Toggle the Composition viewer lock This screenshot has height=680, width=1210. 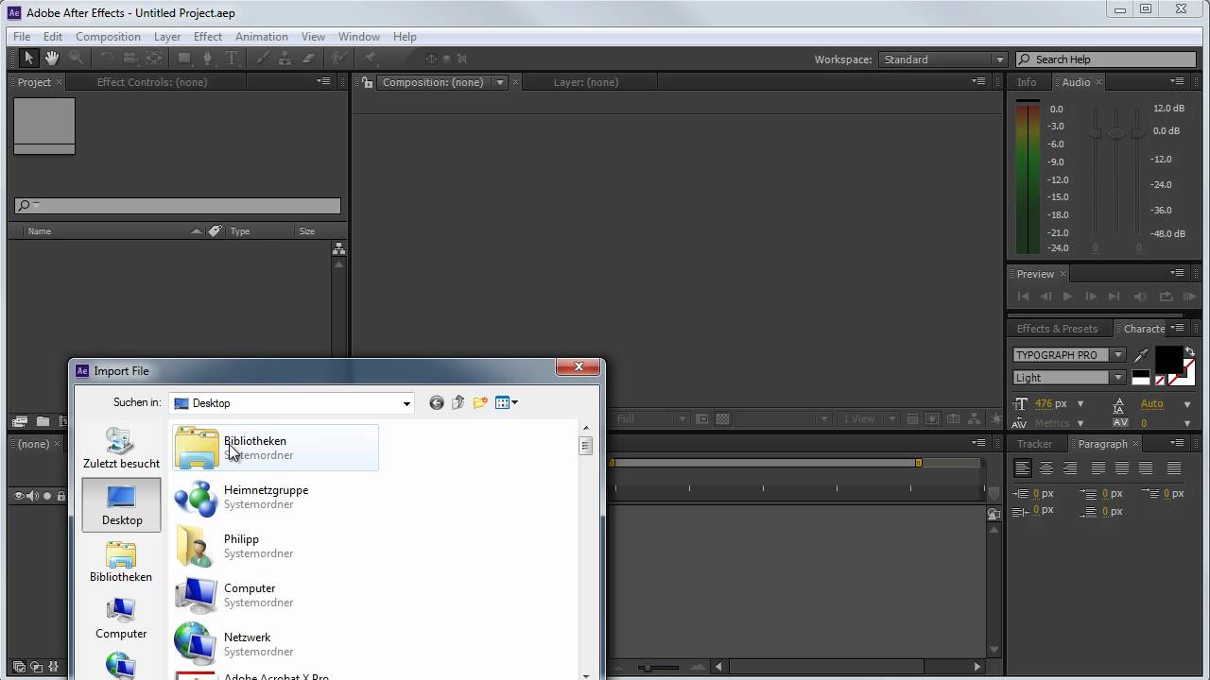pos(367,83)
